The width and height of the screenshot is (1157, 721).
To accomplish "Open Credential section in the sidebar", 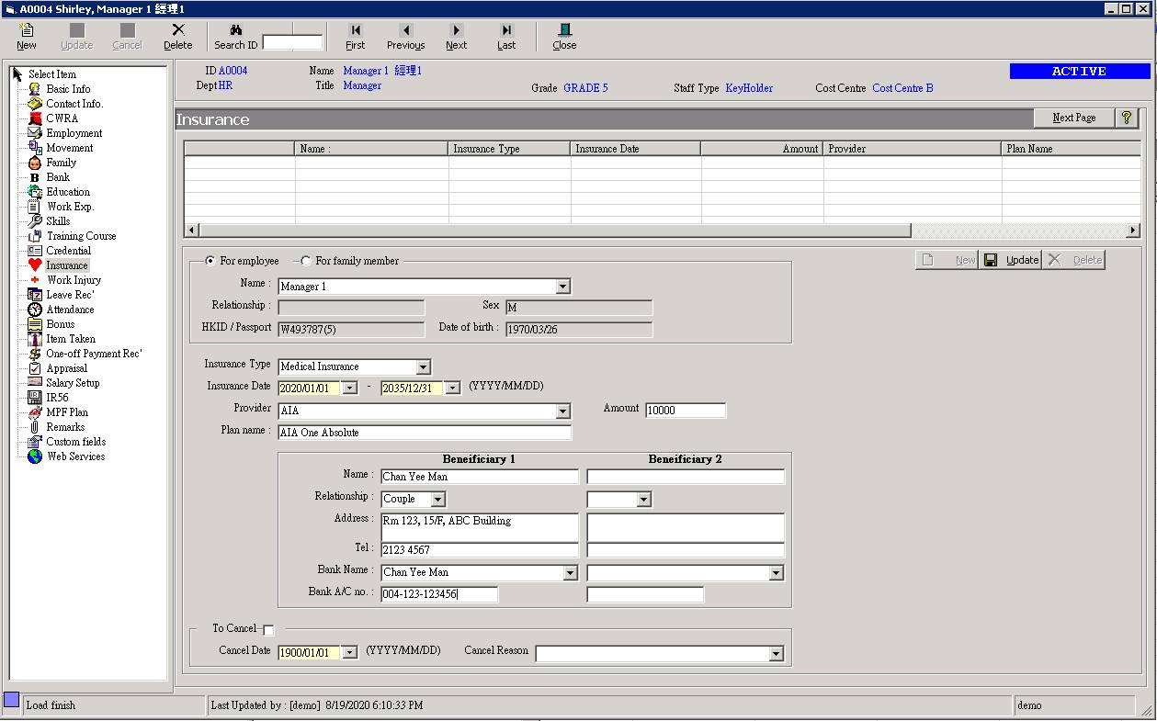I will [x=69, y=251].
